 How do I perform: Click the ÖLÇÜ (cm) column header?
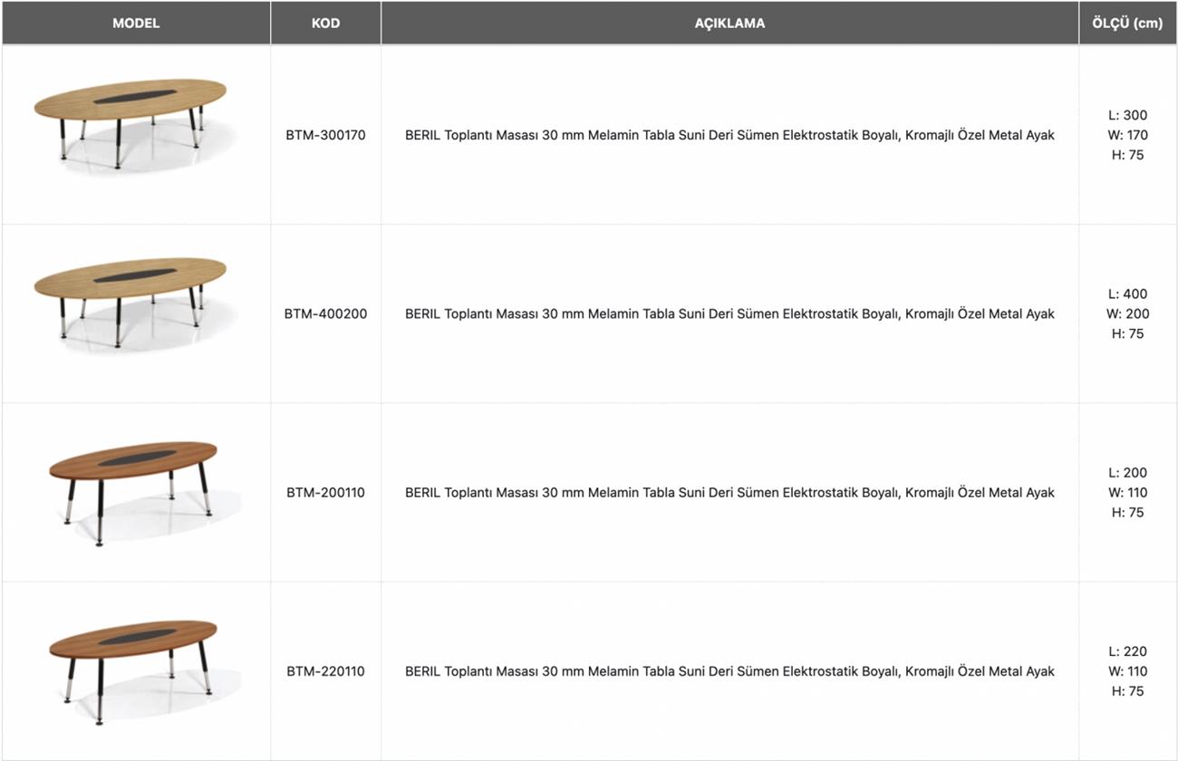1127,23
